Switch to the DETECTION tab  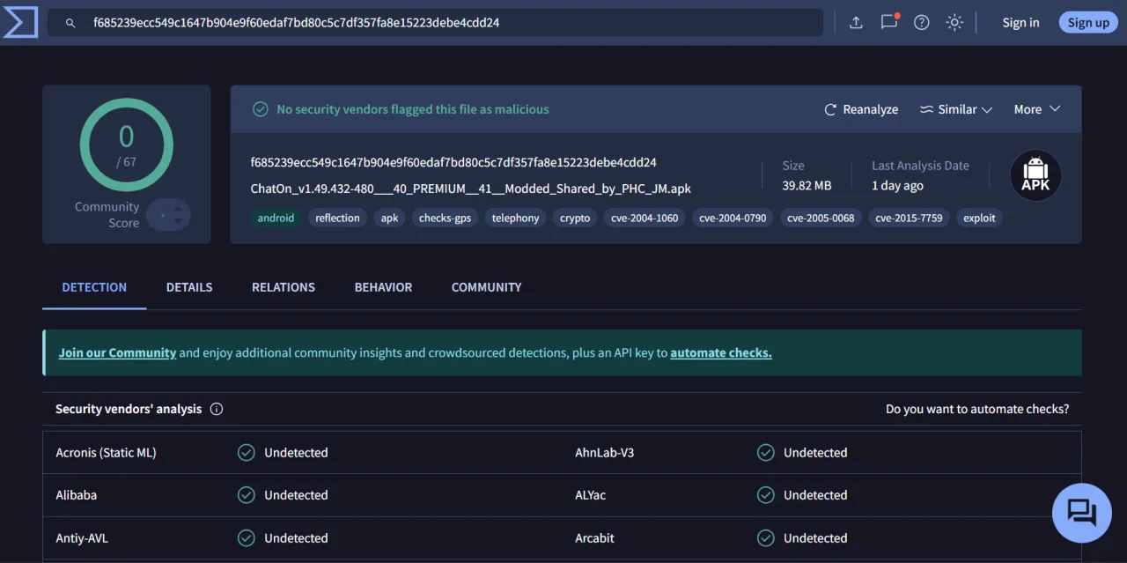tap(94, 287)
